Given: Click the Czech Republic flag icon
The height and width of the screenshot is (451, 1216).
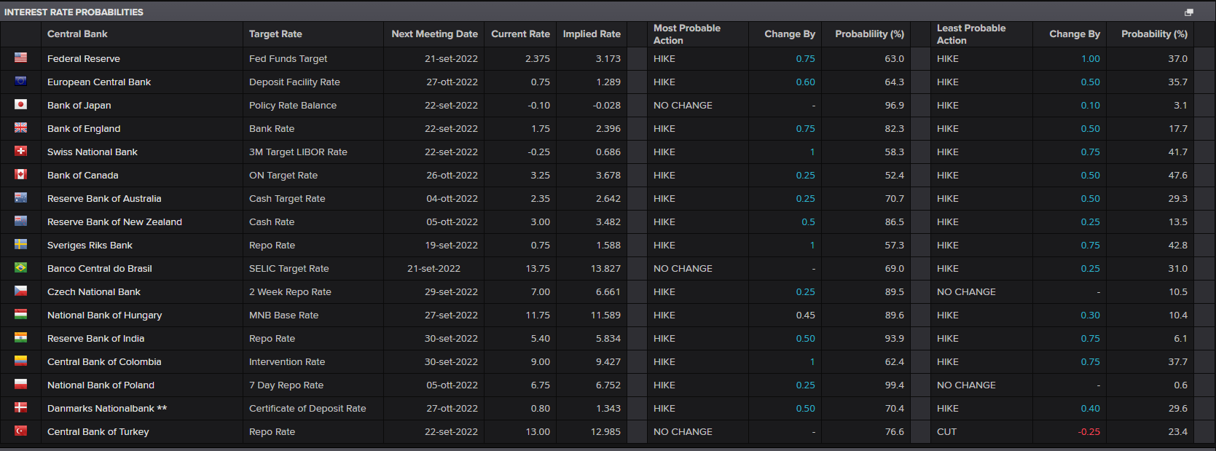Looking at the screenshot, I should tap(20, 291).
